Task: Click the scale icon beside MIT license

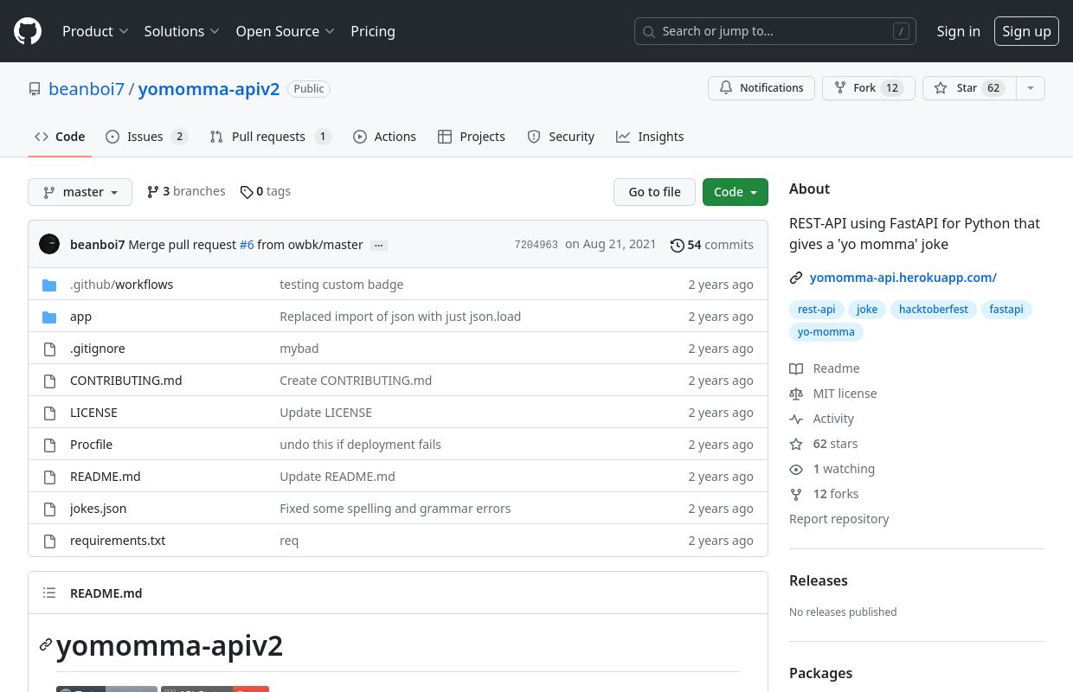Action: (x=796, y=394)
